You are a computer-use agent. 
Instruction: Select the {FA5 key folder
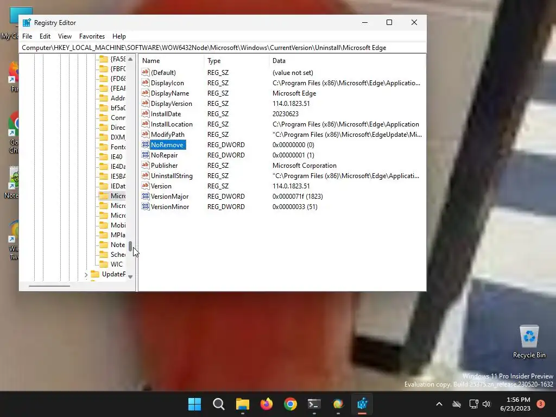(x=112, y=59)
